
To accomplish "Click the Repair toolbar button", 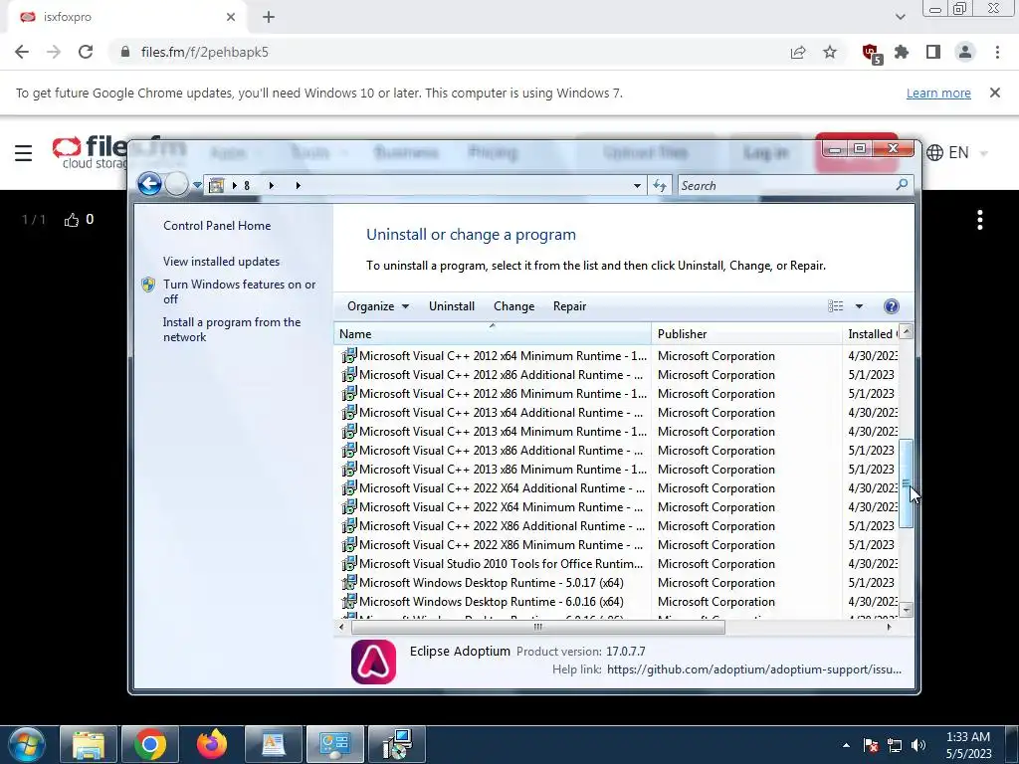I will tap(569, 306).
